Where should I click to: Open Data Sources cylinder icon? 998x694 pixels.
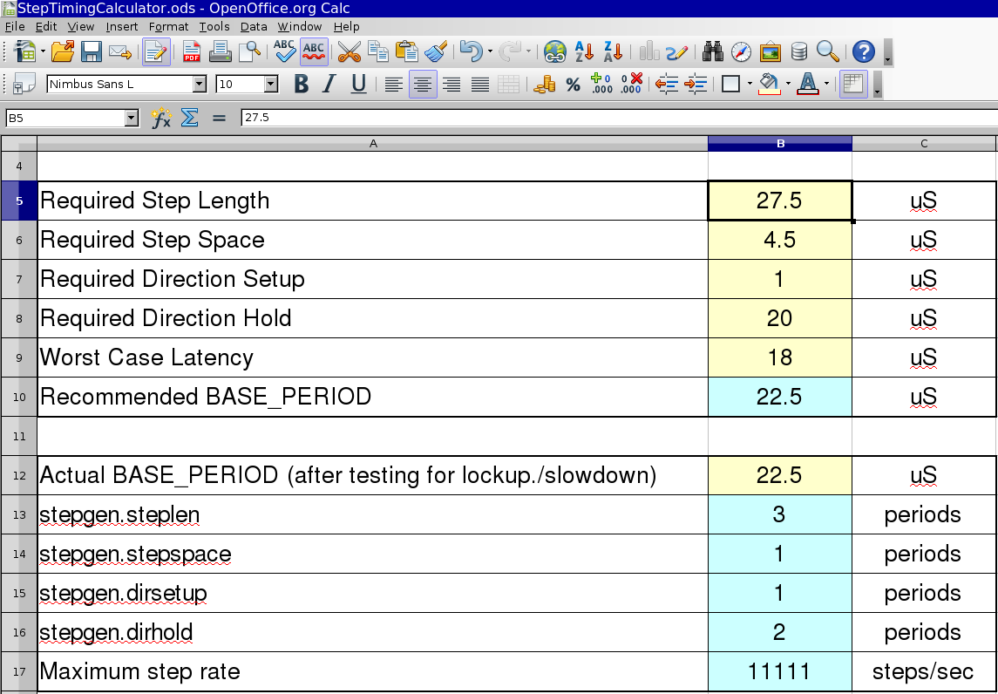click(798, 51)
